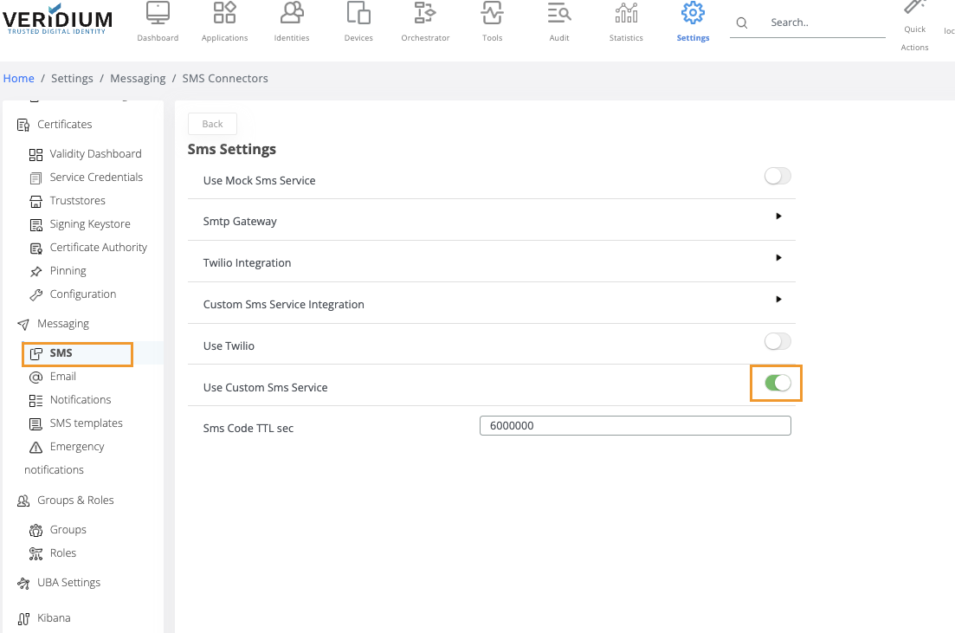Select the Devices icon in top navigation
The height and width of the screenshot is (633, 955).
(358, 13)
